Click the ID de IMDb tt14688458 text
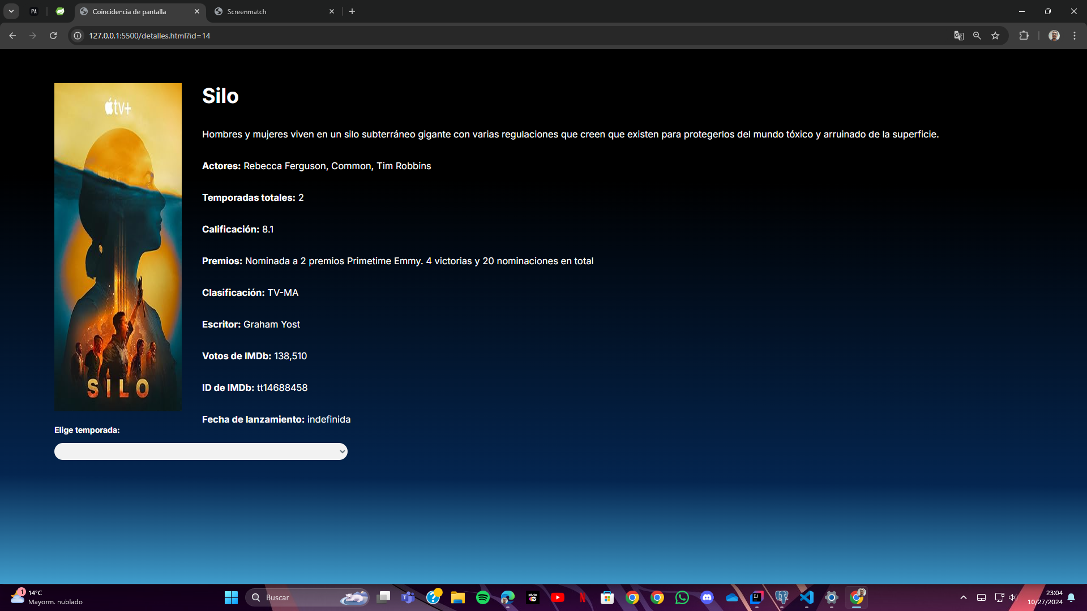This screenshot has width=1087, height=611. tap(255, 388)
